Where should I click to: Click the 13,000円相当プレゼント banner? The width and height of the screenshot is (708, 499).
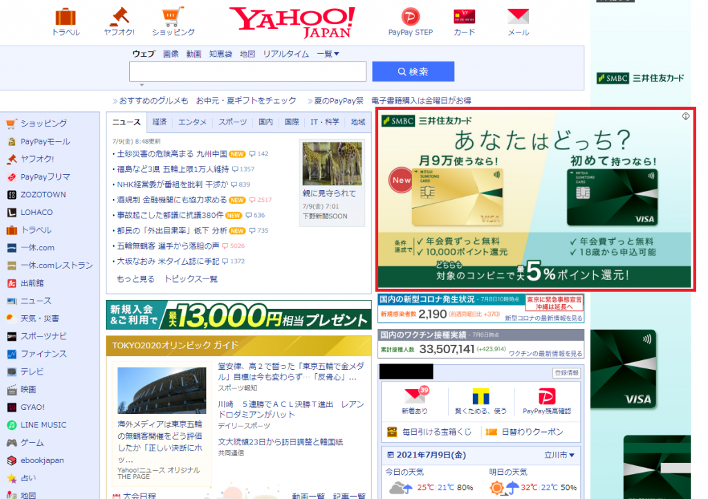click(239, 315)
